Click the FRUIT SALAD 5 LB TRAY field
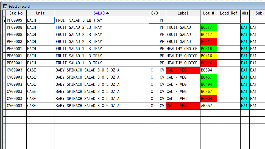The image size is (265, 149). click(x=102, y=20)
